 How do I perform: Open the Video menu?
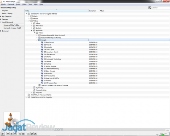tap(24, 4)
